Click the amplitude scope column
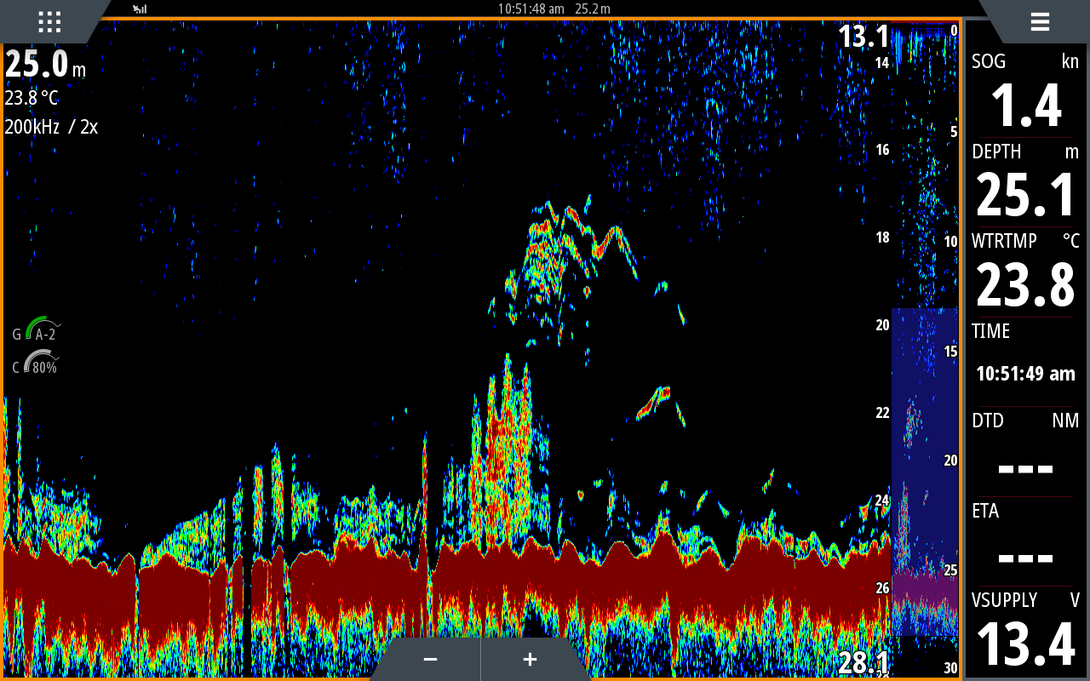1090x681 pixels. [925, 340]
